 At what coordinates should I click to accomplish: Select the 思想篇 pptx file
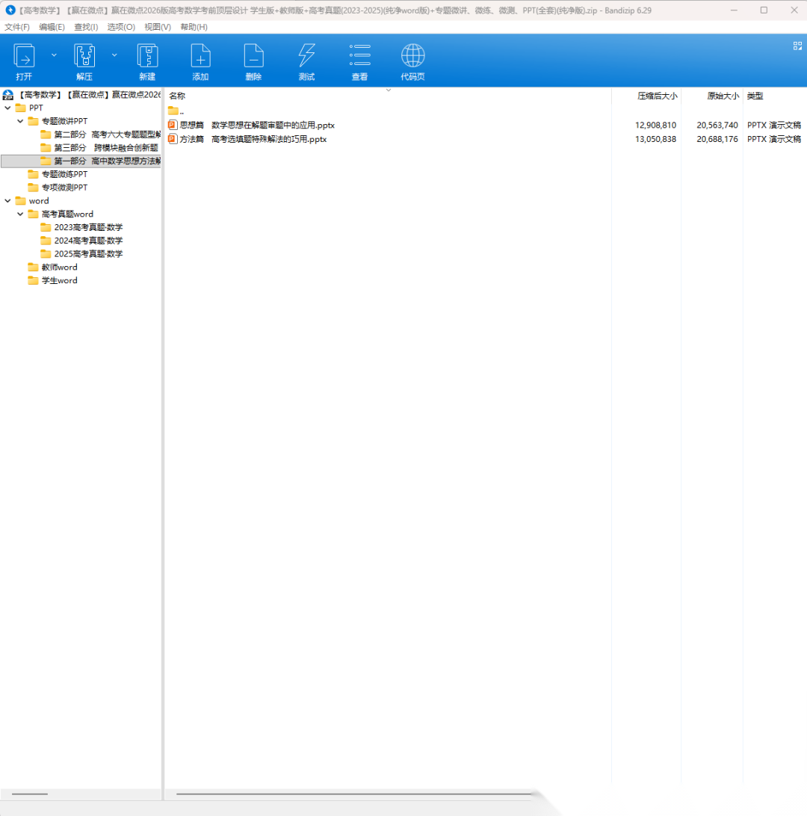coord(257,126)
